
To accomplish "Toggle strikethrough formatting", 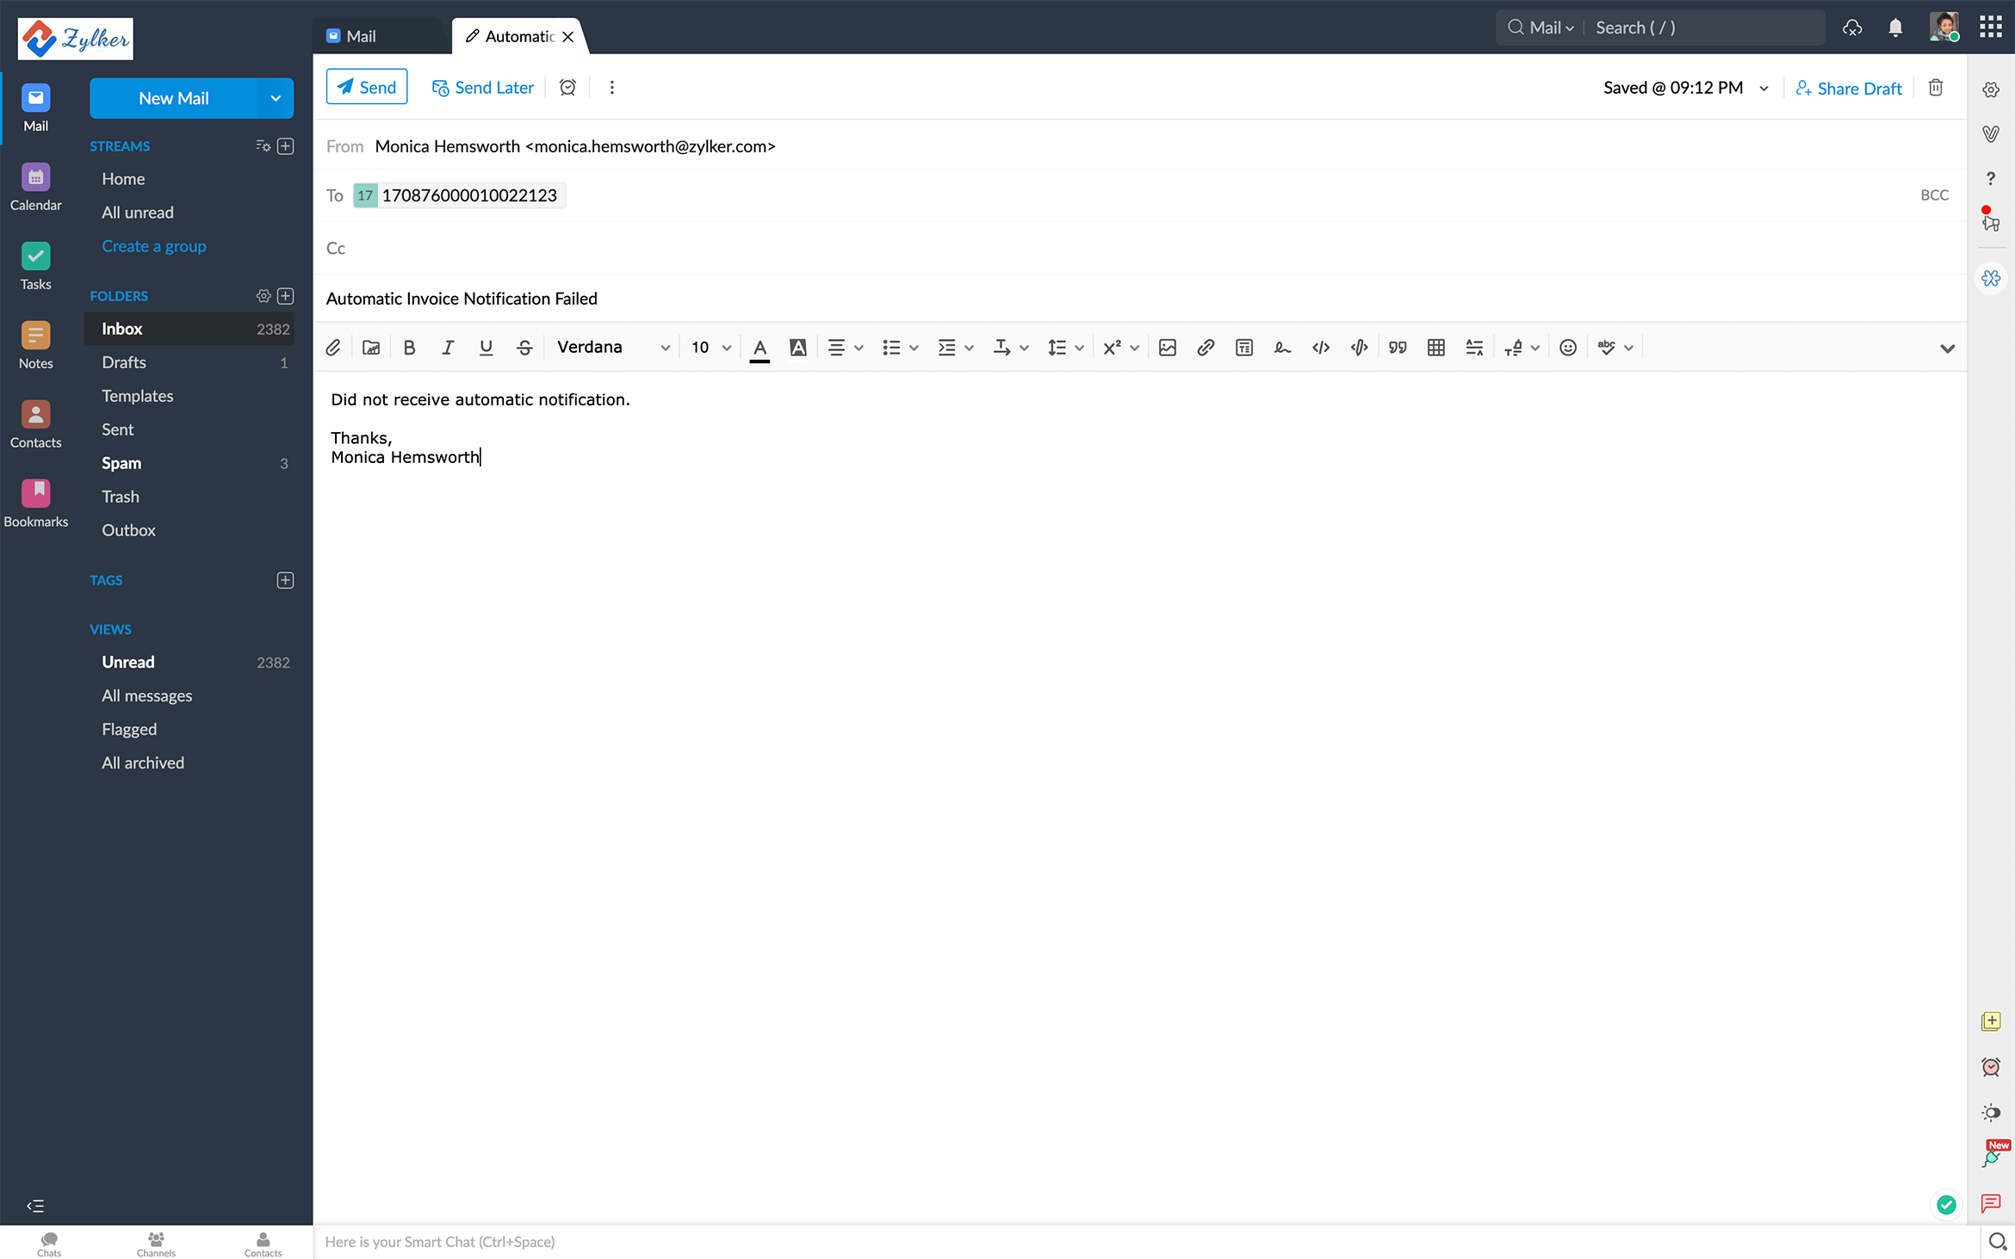I will [524, 348].
